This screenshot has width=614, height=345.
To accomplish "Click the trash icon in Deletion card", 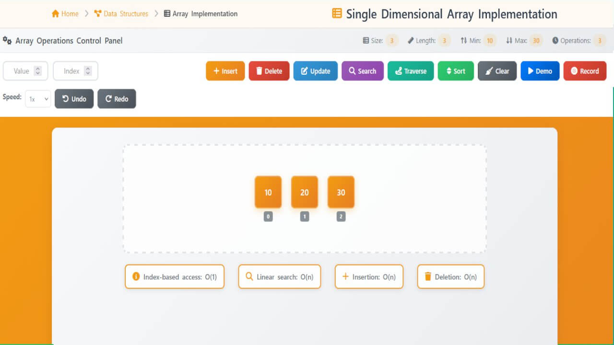I will coord(428,276).
